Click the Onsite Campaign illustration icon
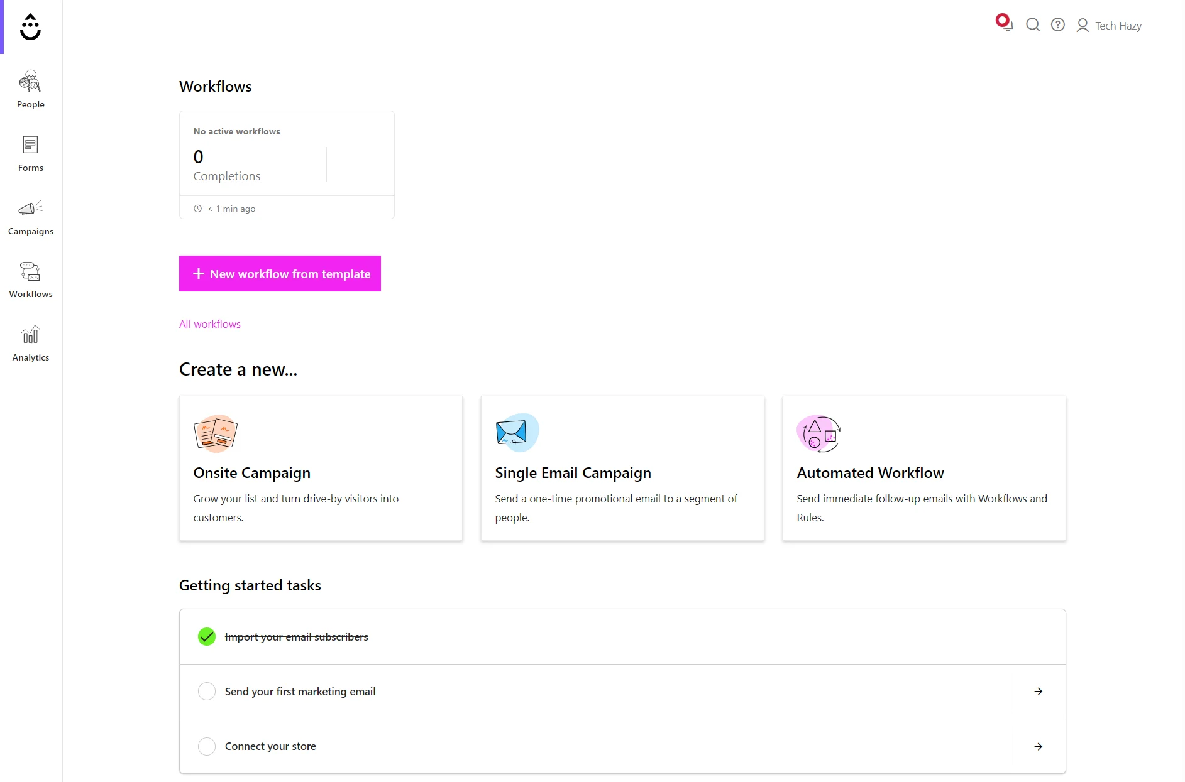This screenshot has width=1185, height=782. pyautogui.click(x=216, y=433)
